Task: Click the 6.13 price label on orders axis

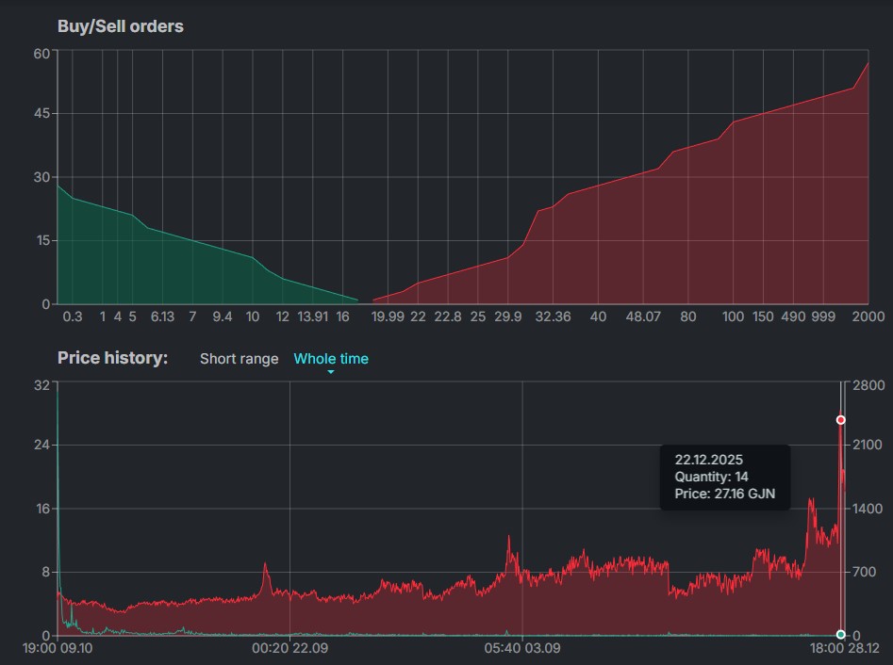Action: click(x=162, y=316)
